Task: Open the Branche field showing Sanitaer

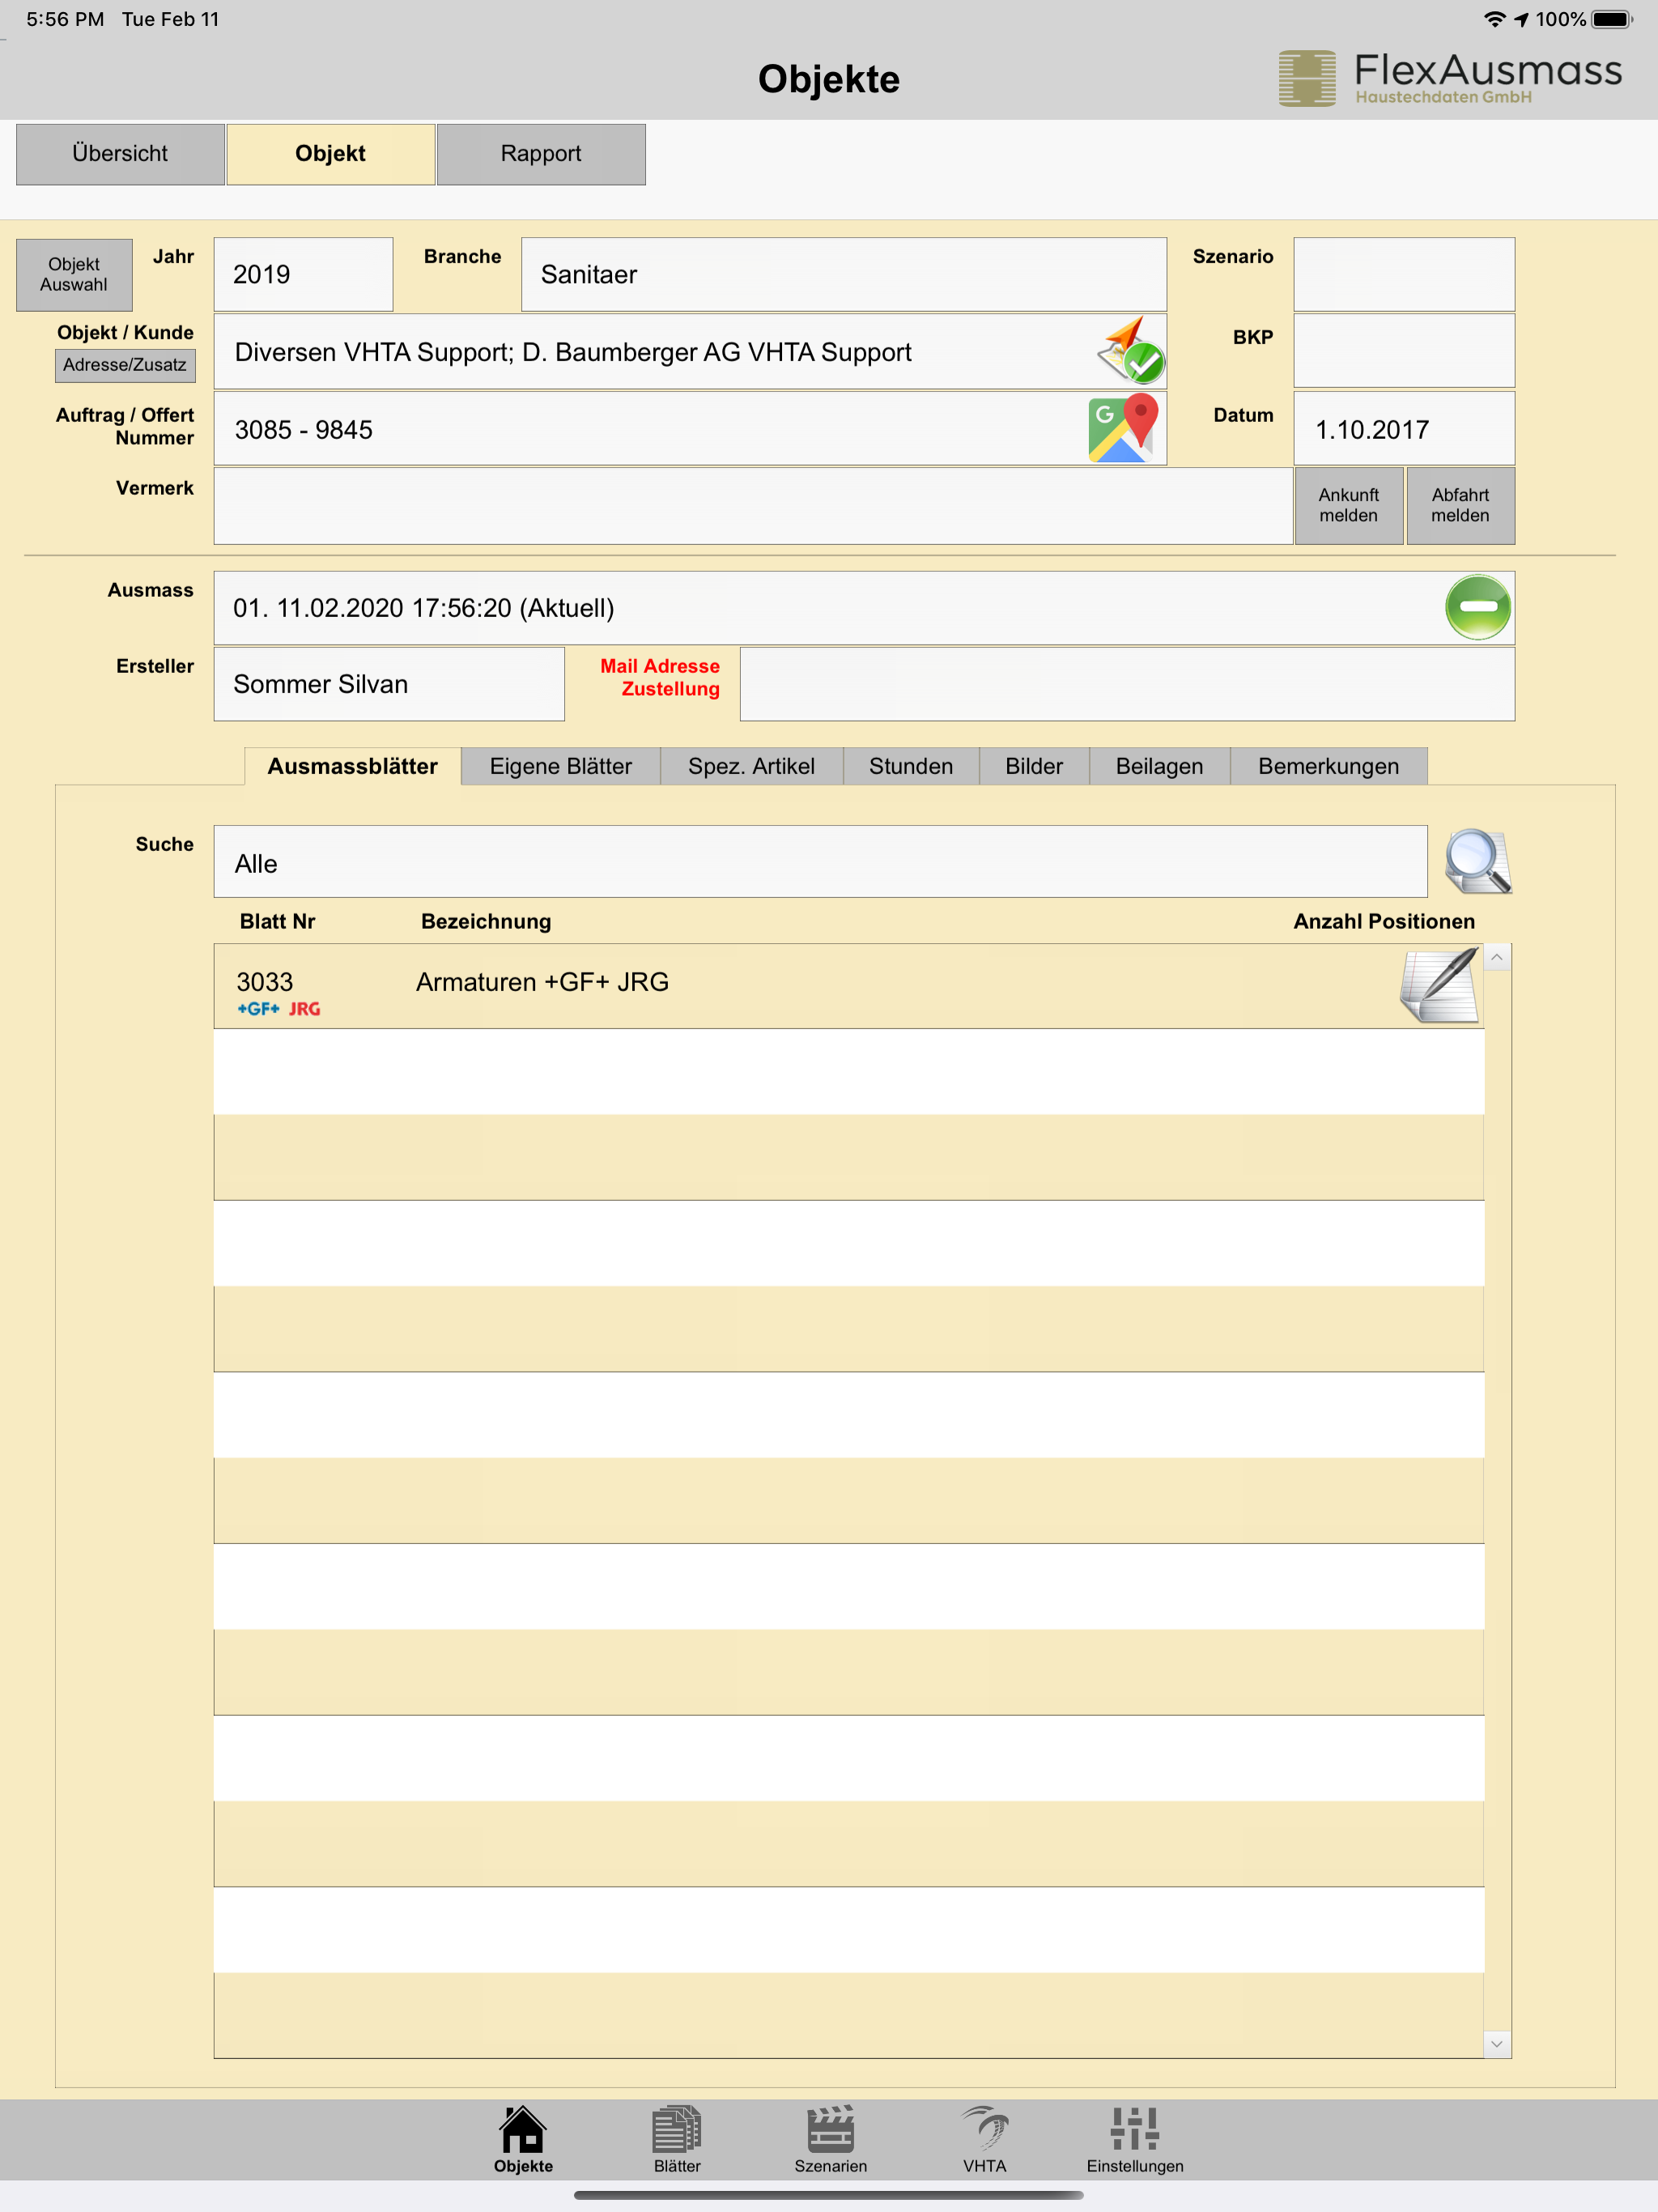Action: tap(844, 274)
